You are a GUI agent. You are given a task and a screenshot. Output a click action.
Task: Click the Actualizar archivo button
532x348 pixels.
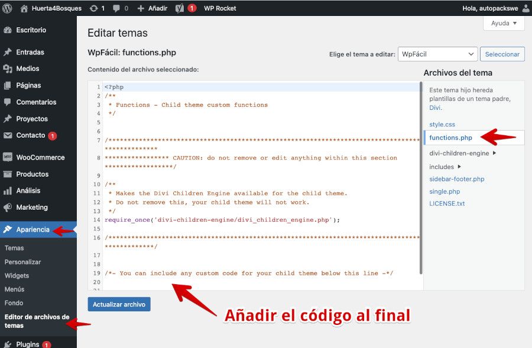coord(119,304)
